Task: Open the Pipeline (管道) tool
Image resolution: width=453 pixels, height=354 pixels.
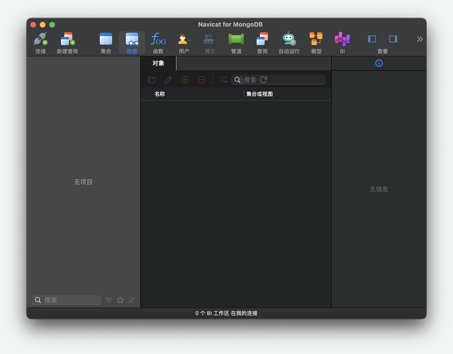Action: pyautogui.click(x=236, y=39)
